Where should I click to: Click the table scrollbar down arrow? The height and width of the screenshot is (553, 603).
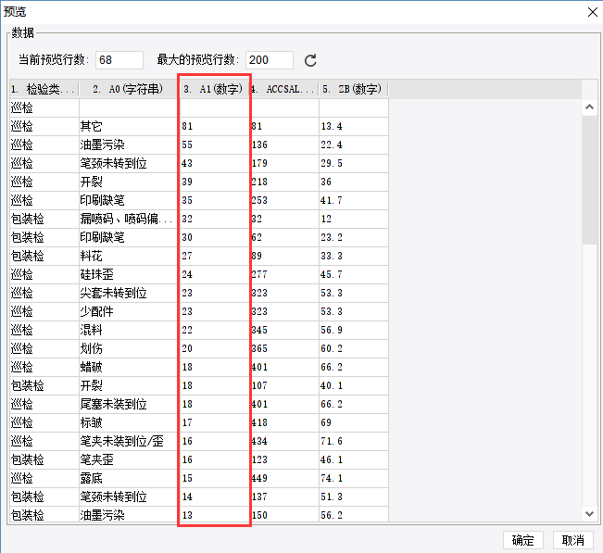(589, 513)
